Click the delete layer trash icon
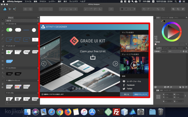 (186, 87)
